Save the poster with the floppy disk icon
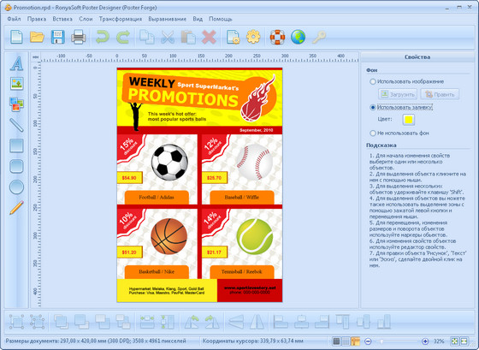 [x=57, y=37]
